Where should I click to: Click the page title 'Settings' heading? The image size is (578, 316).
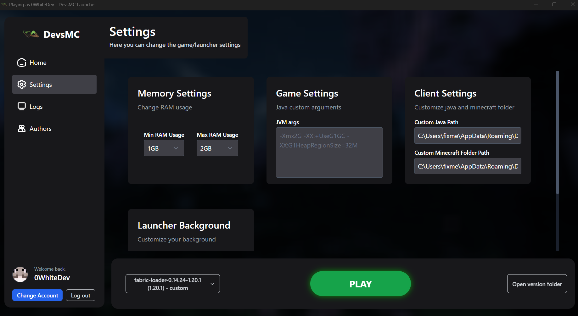click(x=132, y=32)
